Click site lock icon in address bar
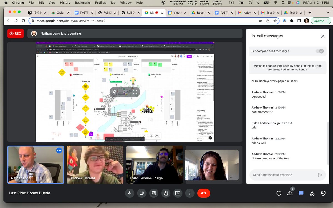Screen dimensions: 333x208 (33, 21)
